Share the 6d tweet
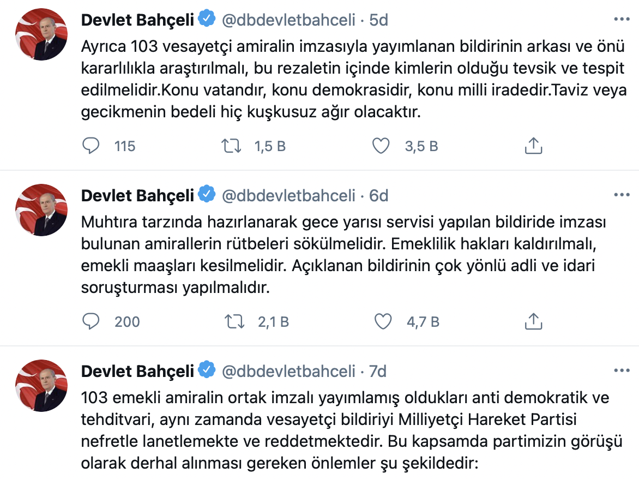Viewport: 639px width, 479px height. coord(532,322)
